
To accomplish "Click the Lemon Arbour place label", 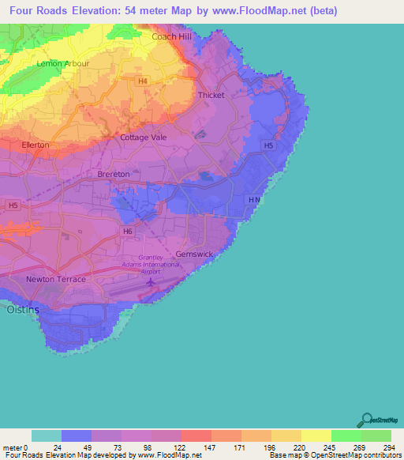I will (63, 64).
